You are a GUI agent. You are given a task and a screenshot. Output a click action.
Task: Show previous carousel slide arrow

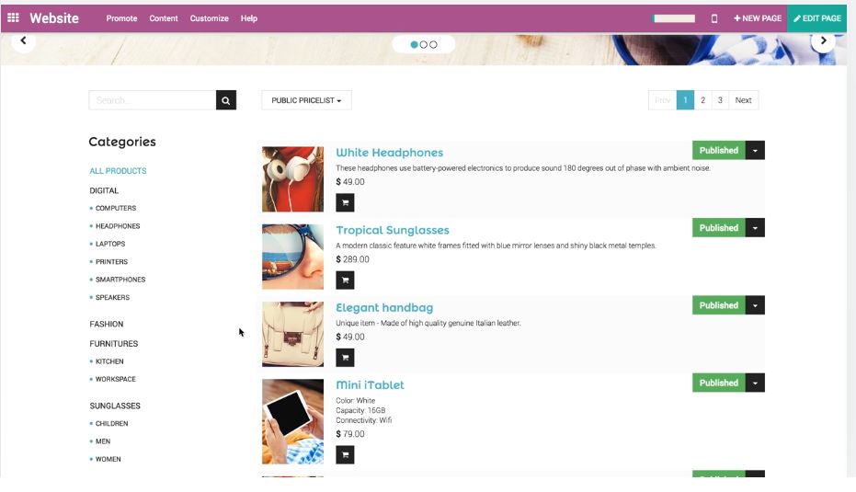[23, 41]
